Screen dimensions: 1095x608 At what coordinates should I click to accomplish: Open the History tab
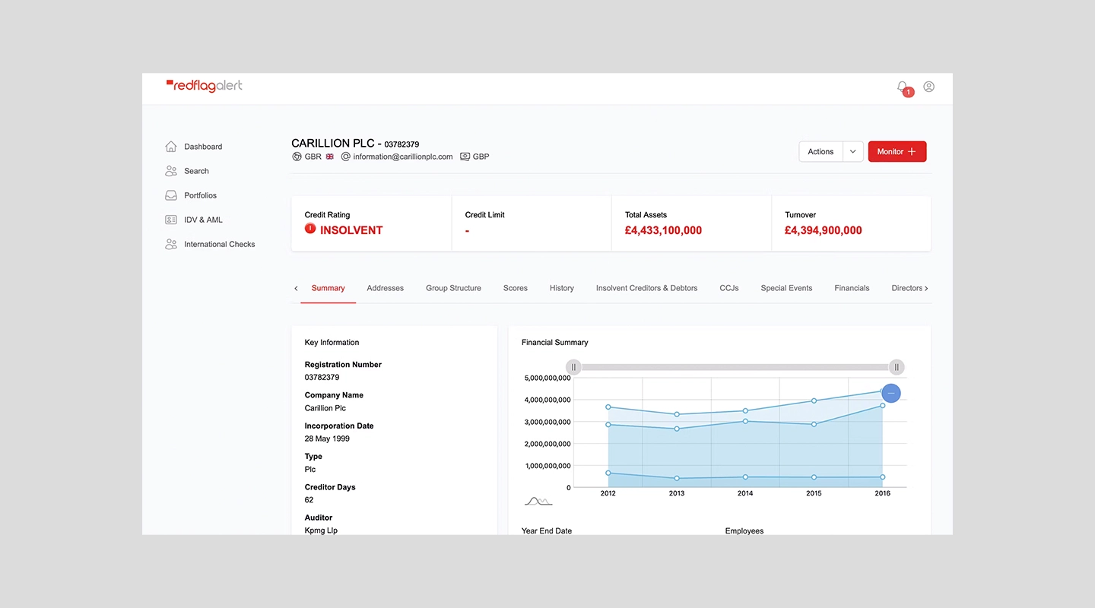[x=562, y=288]
